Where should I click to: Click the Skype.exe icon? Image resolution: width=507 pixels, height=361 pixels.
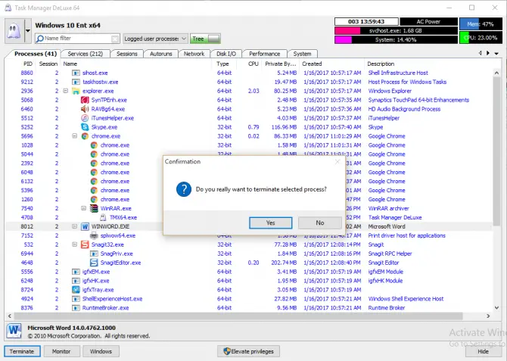click(85, 127)
